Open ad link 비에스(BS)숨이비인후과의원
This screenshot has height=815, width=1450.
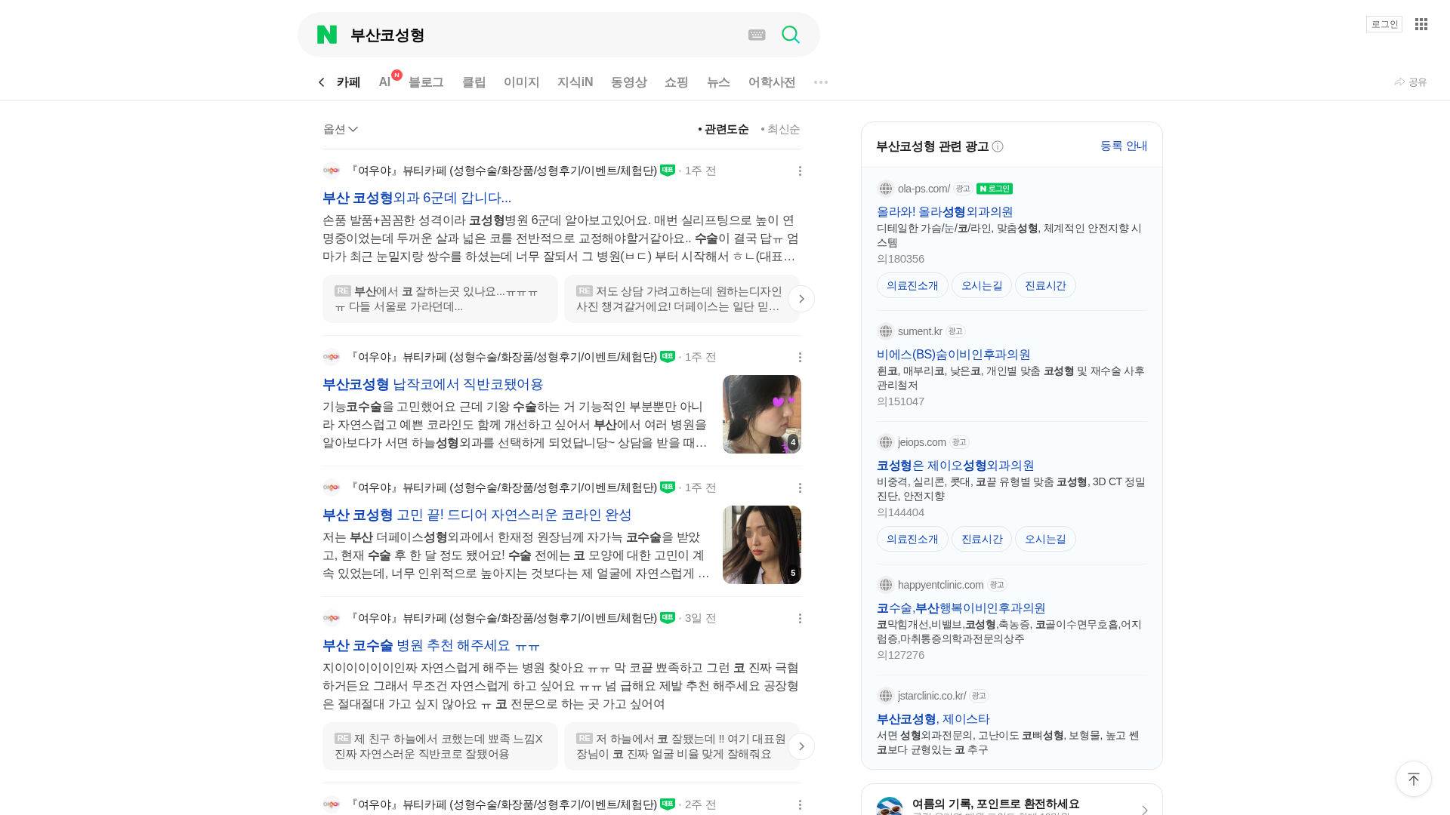click(x=953, y=355)
